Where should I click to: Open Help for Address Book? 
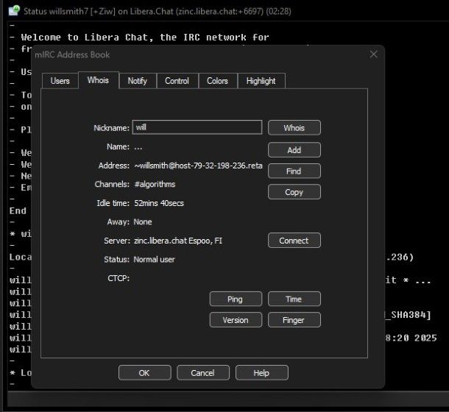[261, 373]
